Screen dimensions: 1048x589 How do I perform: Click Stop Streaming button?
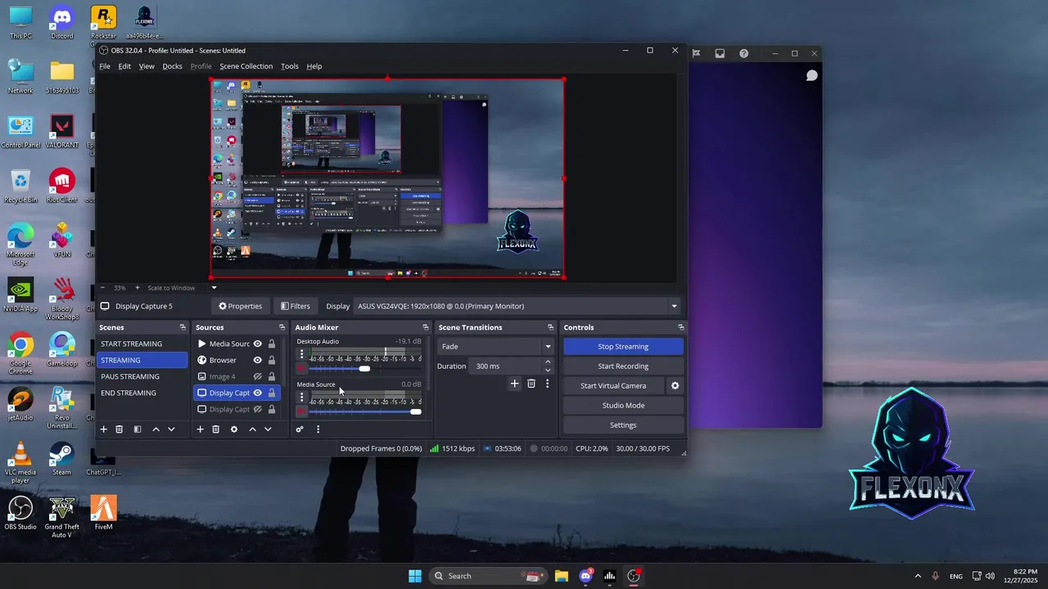point(623,347)
